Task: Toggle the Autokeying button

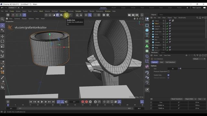Action: tap(86, 102)
